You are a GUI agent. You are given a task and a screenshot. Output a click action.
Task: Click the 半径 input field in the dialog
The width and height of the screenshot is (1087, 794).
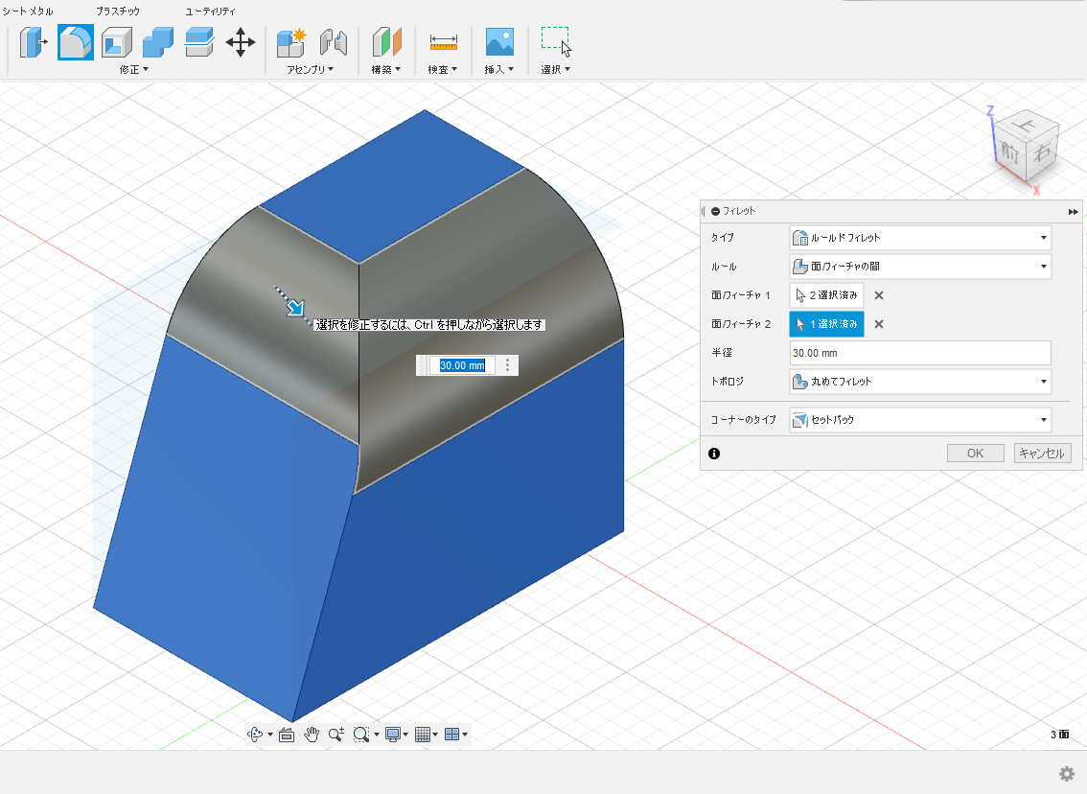click(920, 353)
